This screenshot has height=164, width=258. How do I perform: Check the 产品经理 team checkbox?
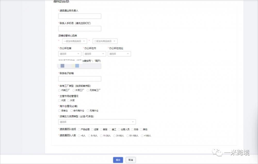79,130
